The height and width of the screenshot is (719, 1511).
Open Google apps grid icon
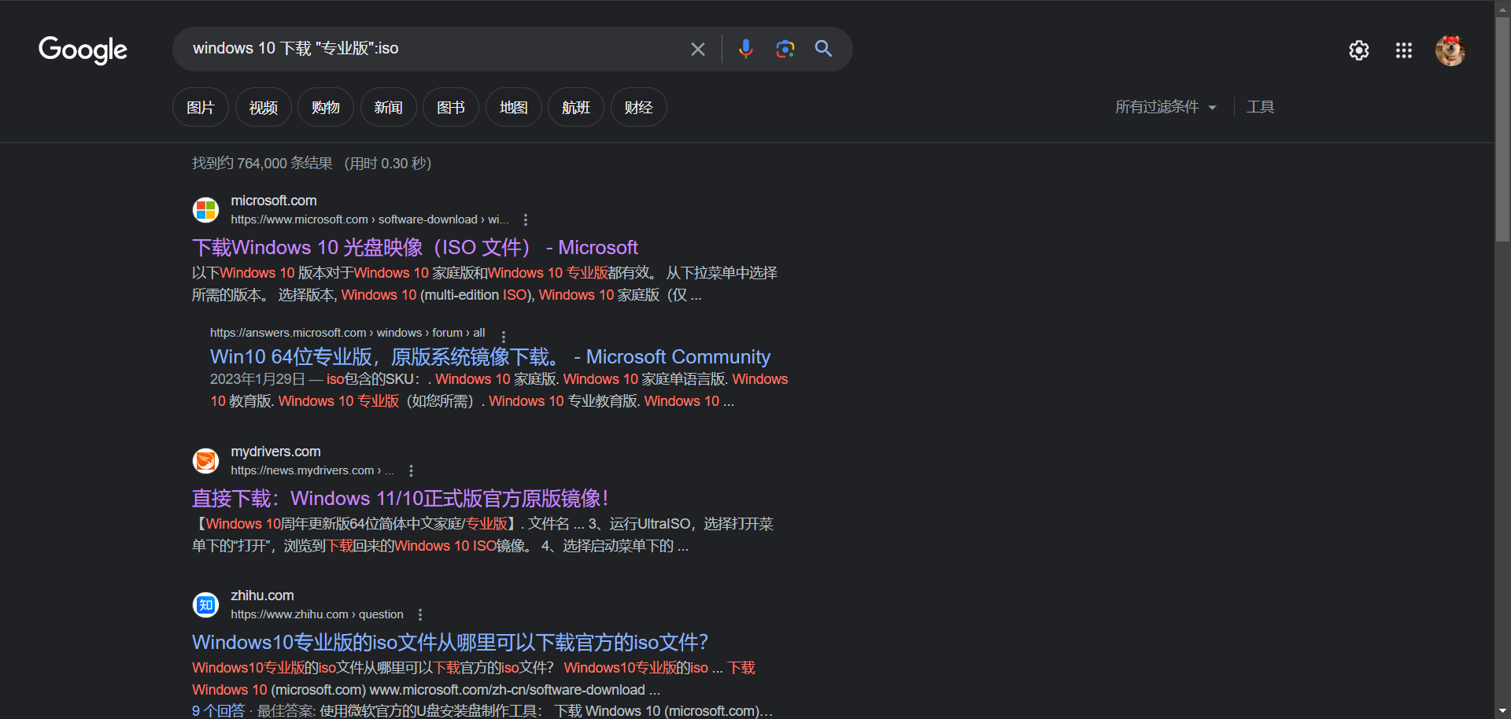[1403, 50]
